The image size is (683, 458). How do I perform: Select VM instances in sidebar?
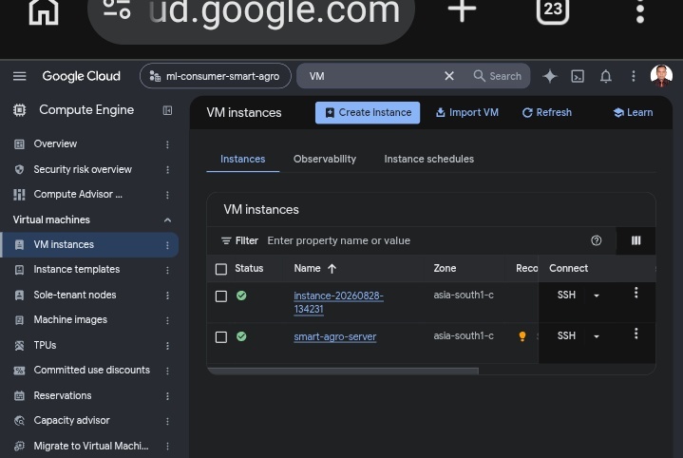point(64,244)
